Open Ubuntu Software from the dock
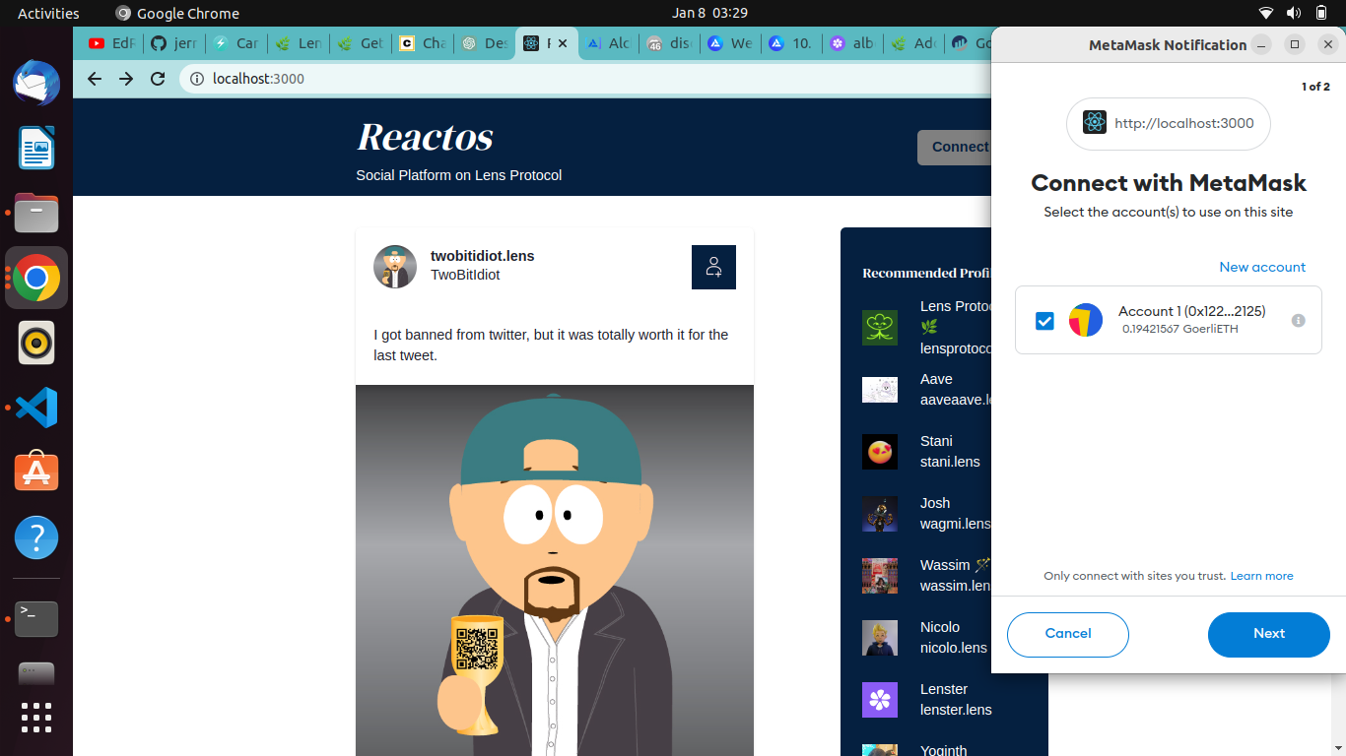 click(x=36, y=472)
